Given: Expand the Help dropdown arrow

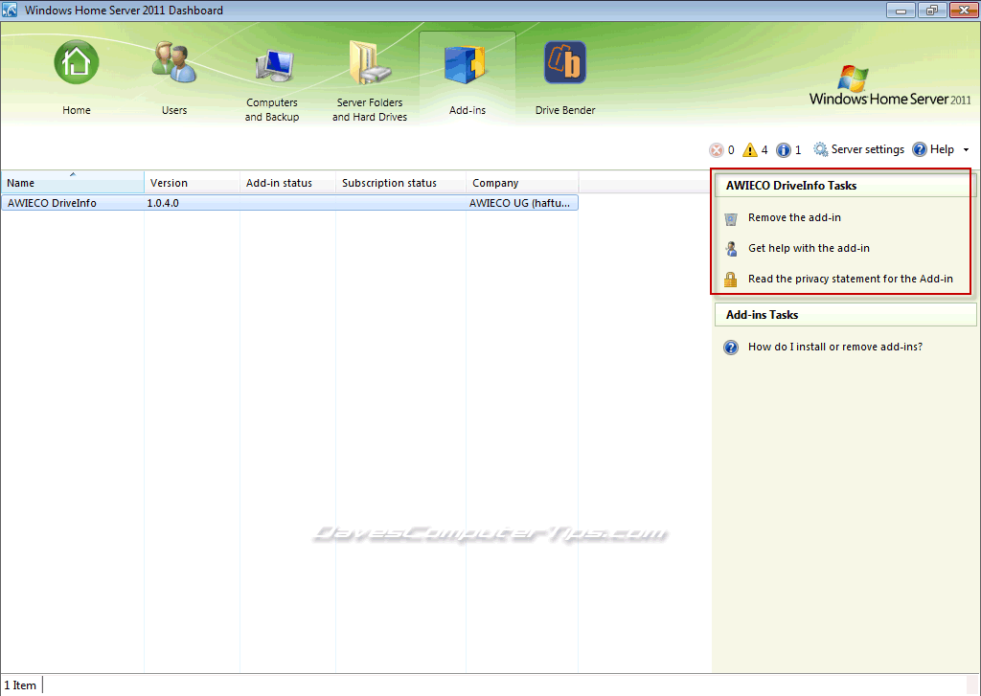Looking at the screenshot, I should [966, 150].
